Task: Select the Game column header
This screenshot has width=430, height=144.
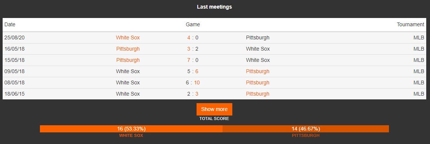Action: (193, 25)
